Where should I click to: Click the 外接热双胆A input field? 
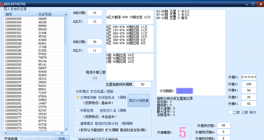click(x=224, y=132)
